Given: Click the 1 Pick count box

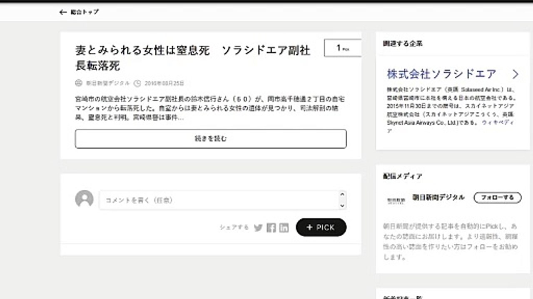Looking at the screenshot, I should 342,48.
